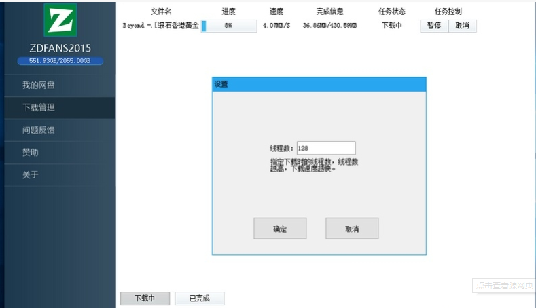536x308 pixels.
Task: Select 下载管理 in the sidebar
Action: coord(60,108)
